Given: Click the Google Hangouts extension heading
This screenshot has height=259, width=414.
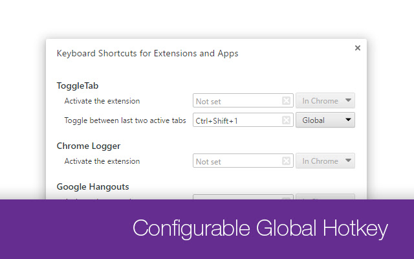Looking at the screenshot, I should pos(93,186).
